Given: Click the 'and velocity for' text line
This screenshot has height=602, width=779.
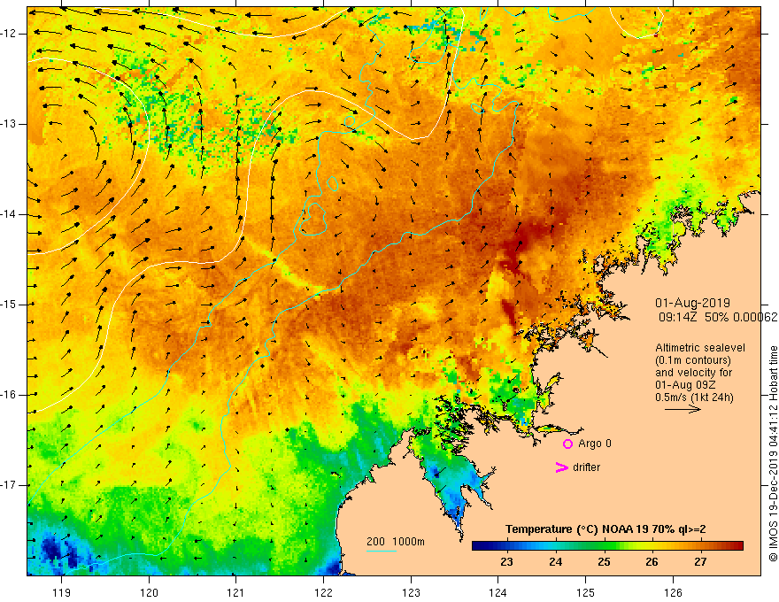Looking at the screenshot, I should coord(693,373).
